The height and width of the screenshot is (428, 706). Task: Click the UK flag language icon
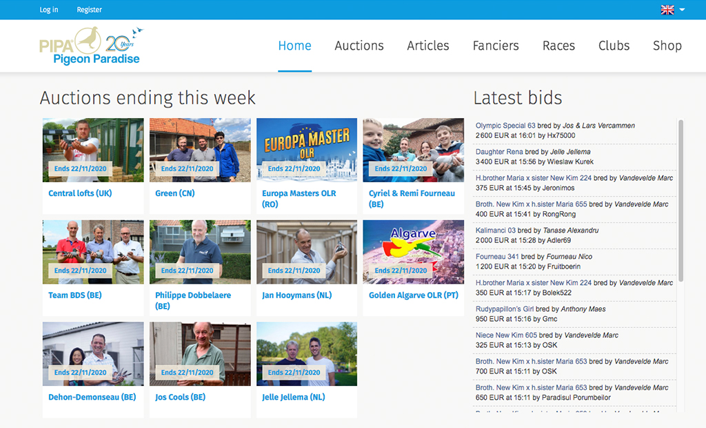click(667, 10)
